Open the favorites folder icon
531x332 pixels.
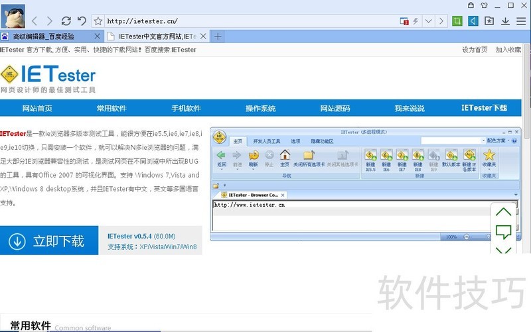click(x=489, y=21)
